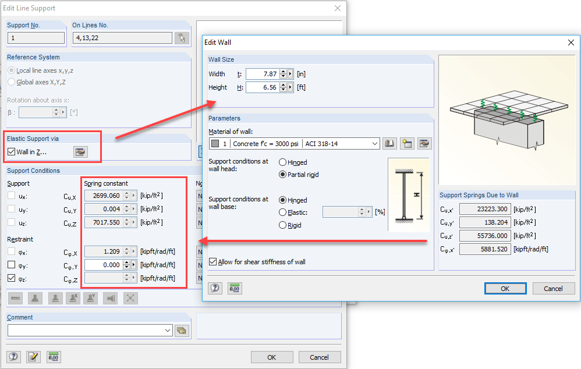Click the wall Height H value field
Viewport: 581px width, 369px height.
(263, 87)
